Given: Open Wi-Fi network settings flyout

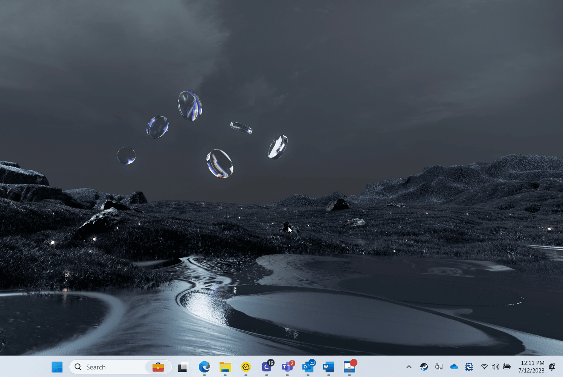Looking at the screenshot, I should (484, 367).
